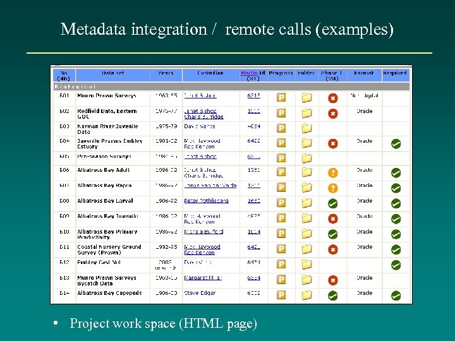The height and width of the screenshot is (341, 455).
Task: Click the red Phase 1 cross for Bycatch Data row 613
Action: [333, 280]
